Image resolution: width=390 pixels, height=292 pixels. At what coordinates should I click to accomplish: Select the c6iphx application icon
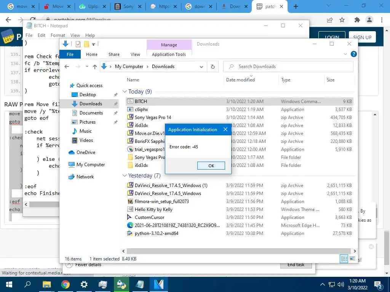130,109
